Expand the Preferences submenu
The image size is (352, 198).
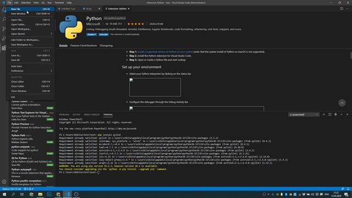tap(31, 71)
